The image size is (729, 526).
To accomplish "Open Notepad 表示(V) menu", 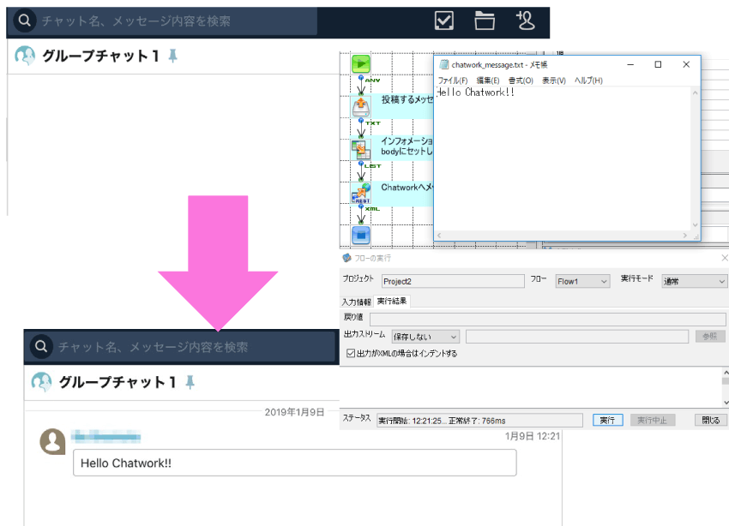I will [554, 81].
